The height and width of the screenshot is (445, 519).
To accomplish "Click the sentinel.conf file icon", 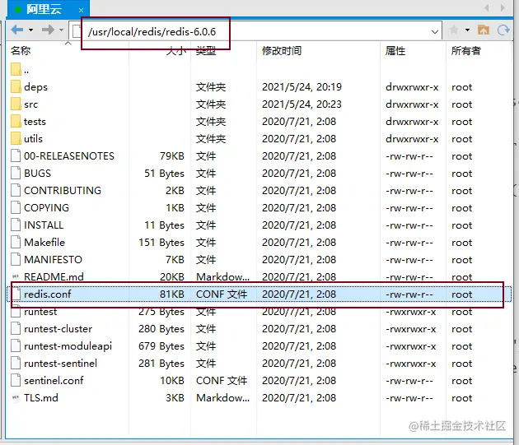I will click(x=16, y=380).
